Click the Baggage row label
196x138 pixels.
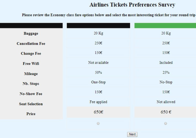tap(31, 34)
